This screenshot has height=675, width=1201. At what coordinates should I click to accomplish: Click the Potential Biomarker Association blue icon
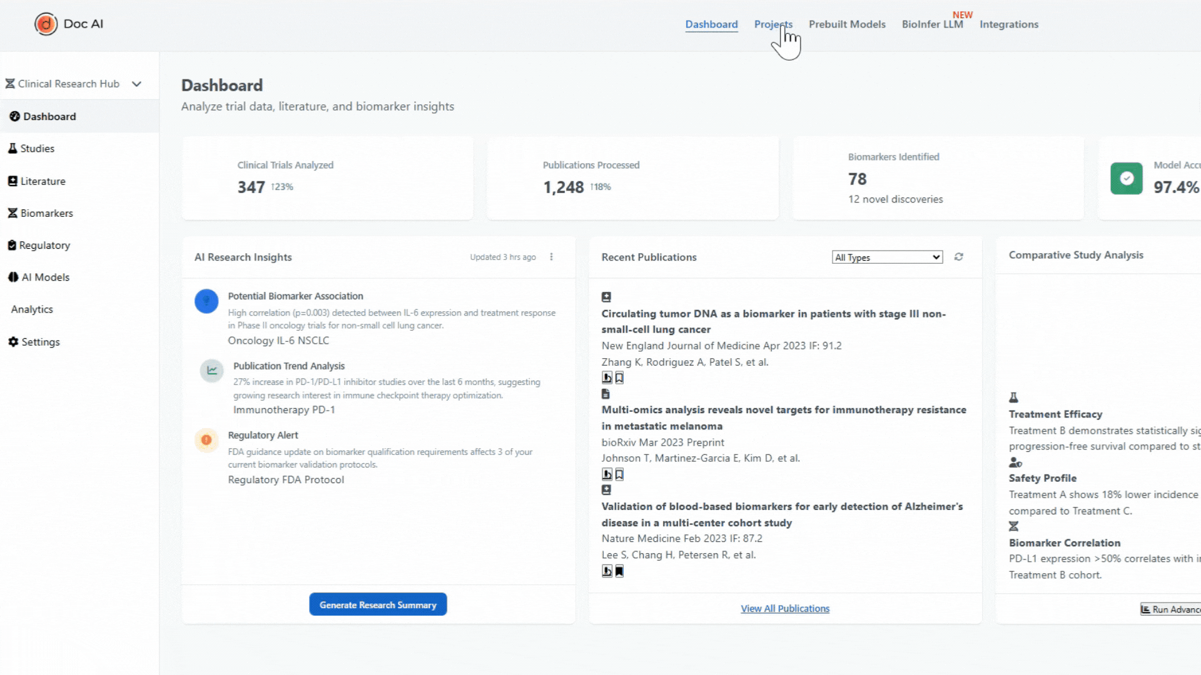206,301
